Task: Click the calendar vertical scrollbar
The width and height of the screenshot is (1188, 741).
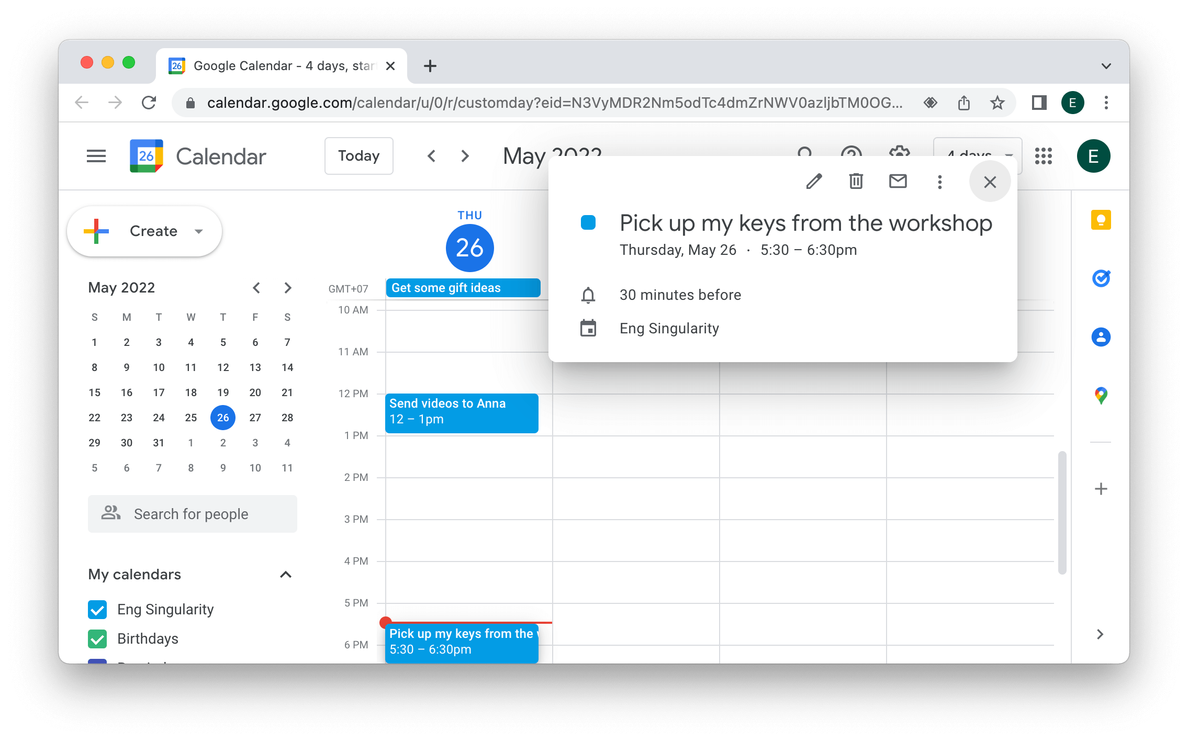Action: [x=1062, y=513]
